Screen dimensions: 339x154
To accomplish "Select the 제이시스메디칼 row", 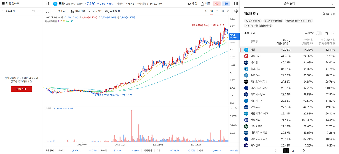I will (289, 88).
